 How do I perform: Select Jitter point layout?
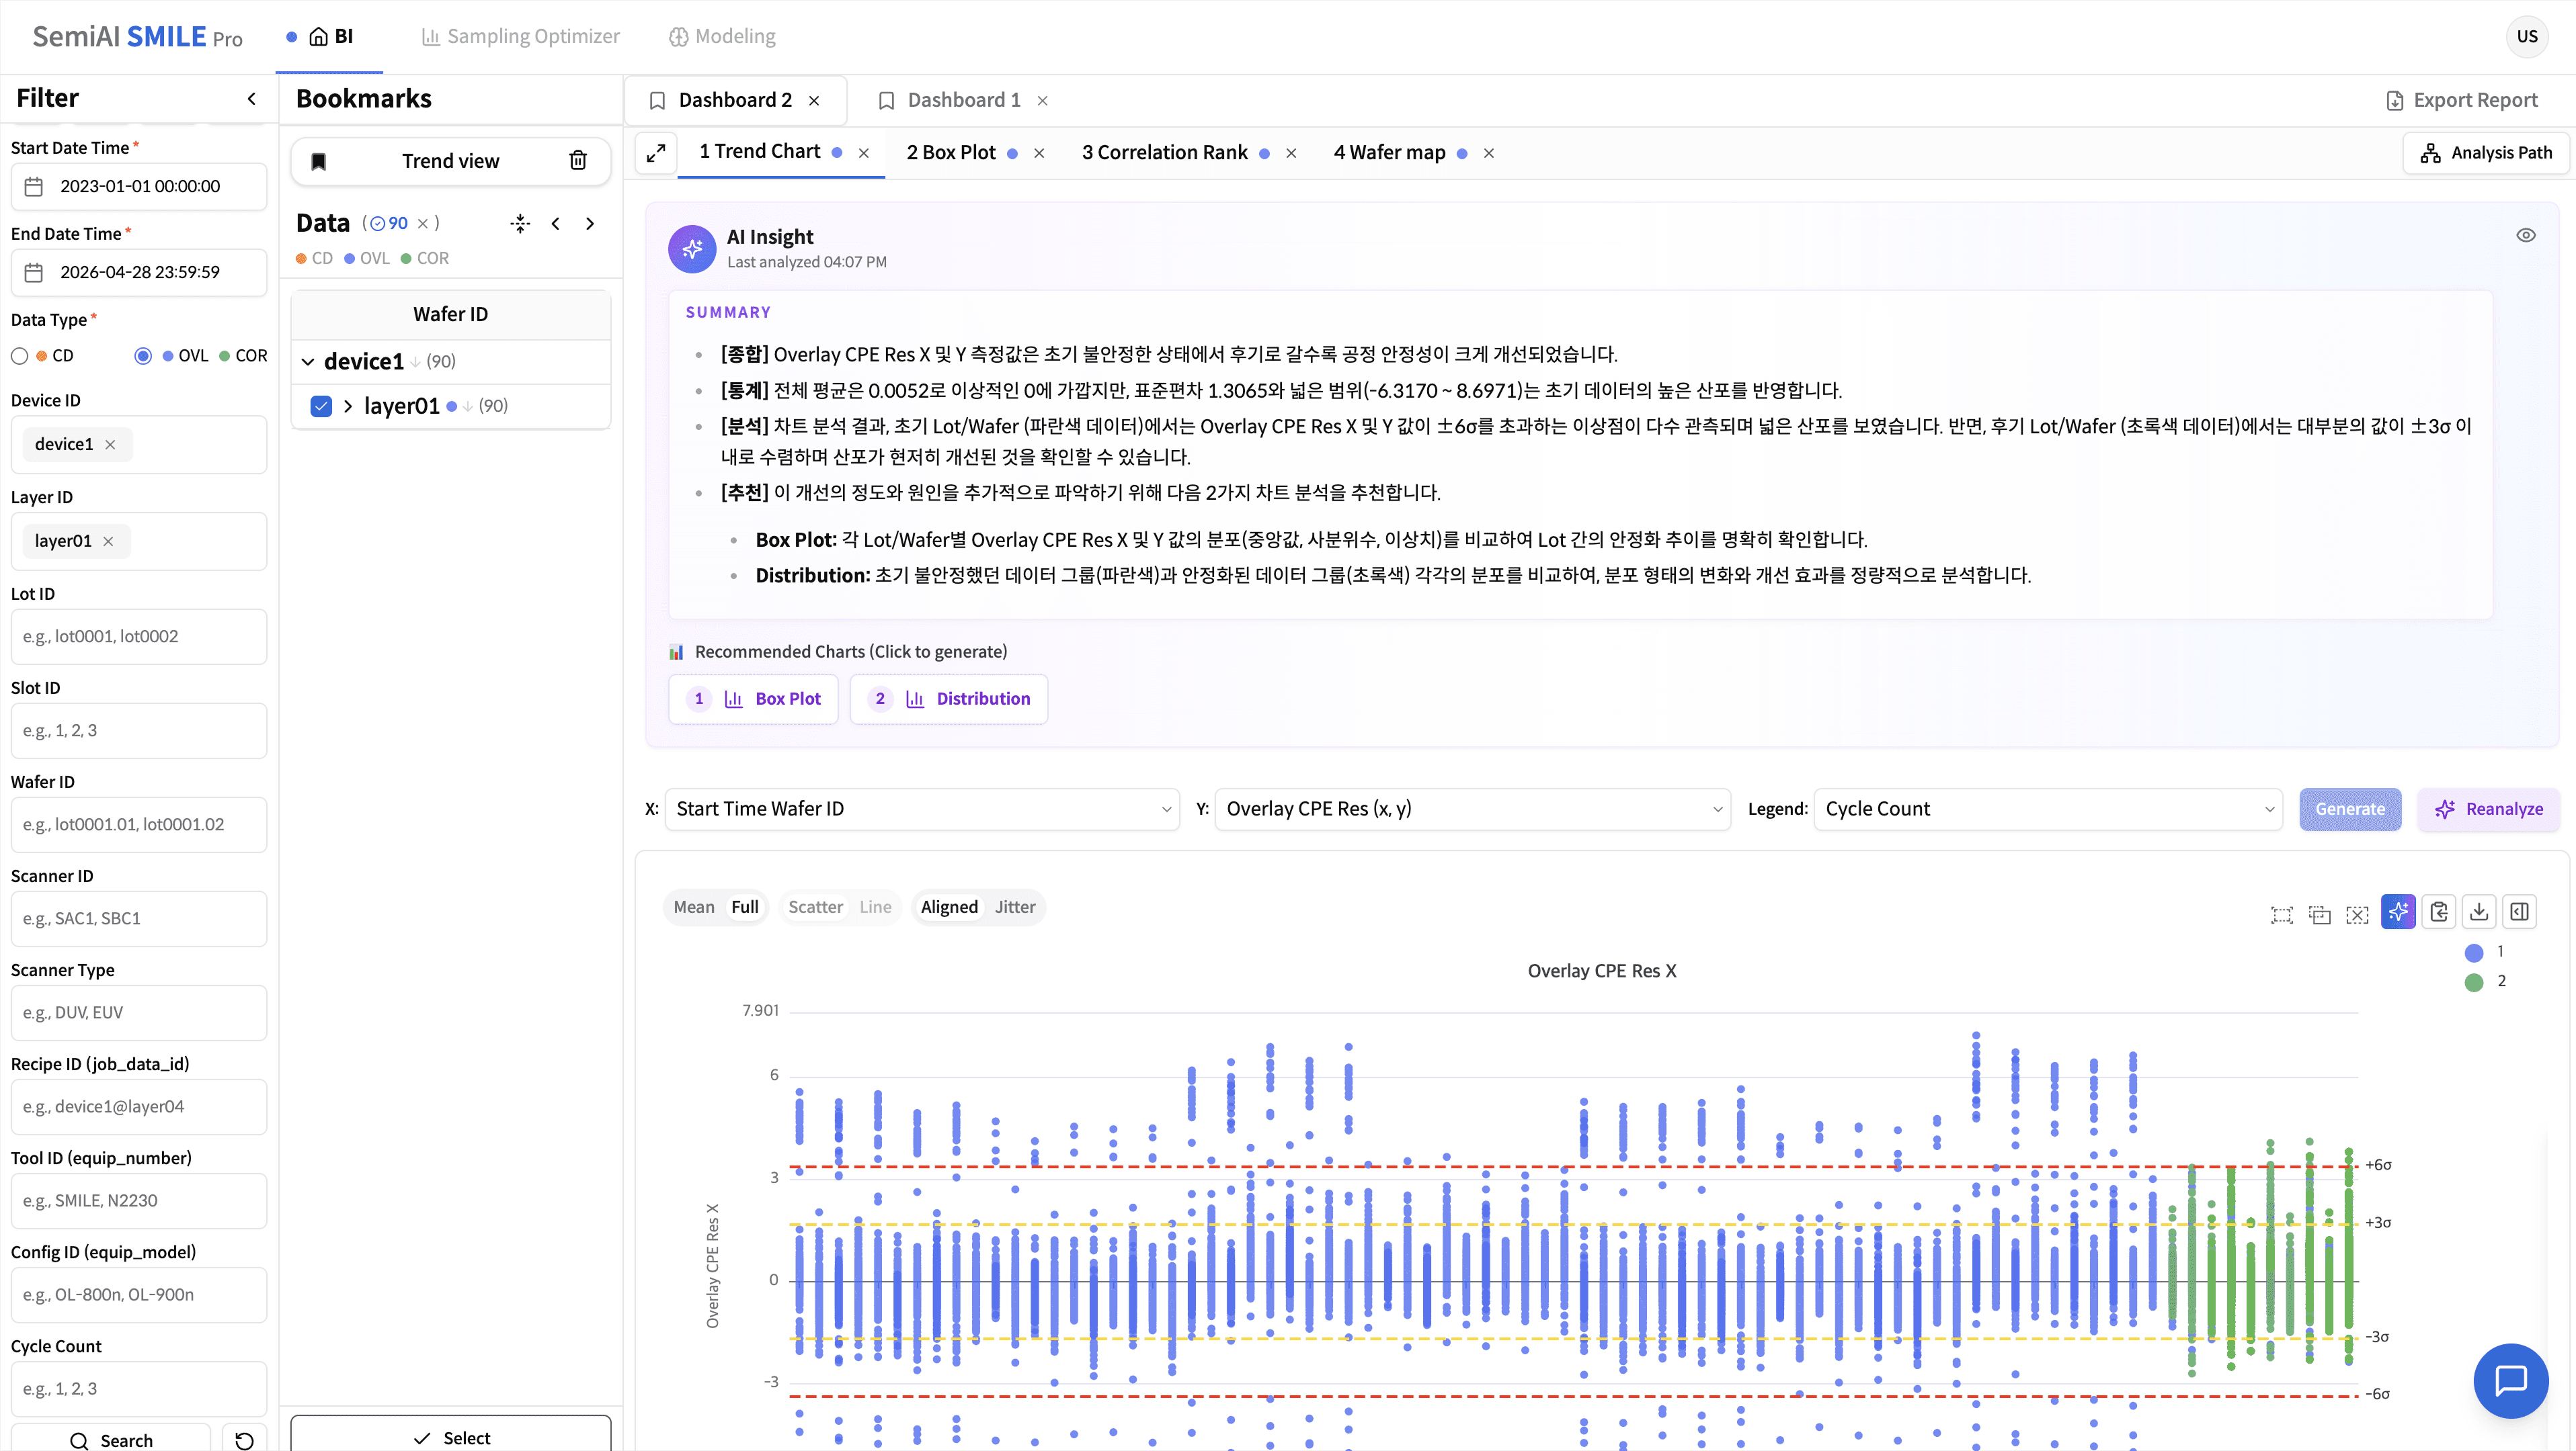[x=1015, y=908]
